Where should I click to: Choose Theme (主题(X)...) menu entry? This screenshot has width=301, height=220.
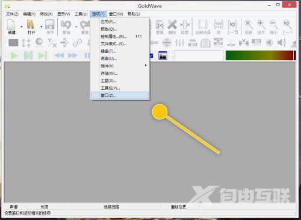coord(120,81)
